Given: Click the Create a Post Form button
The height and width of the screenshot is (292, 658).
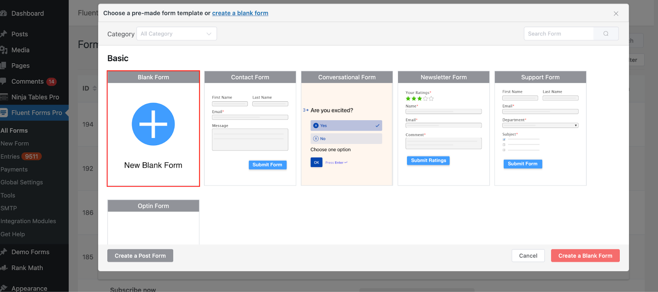Looking at the screenshot, I should [x=140, y=255].
